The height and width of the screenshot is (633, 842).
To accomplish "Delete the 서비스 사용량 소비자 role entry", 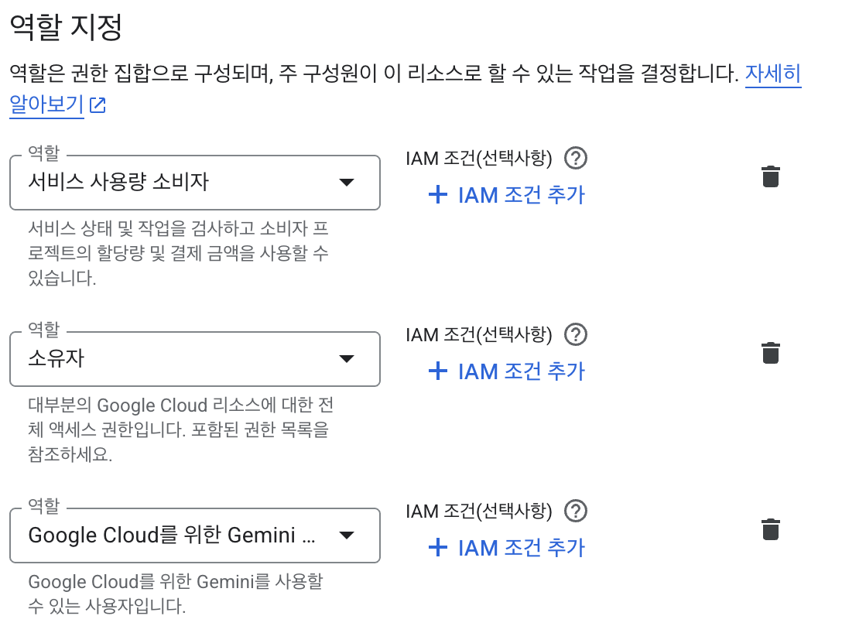I will (x=770, y=176).
